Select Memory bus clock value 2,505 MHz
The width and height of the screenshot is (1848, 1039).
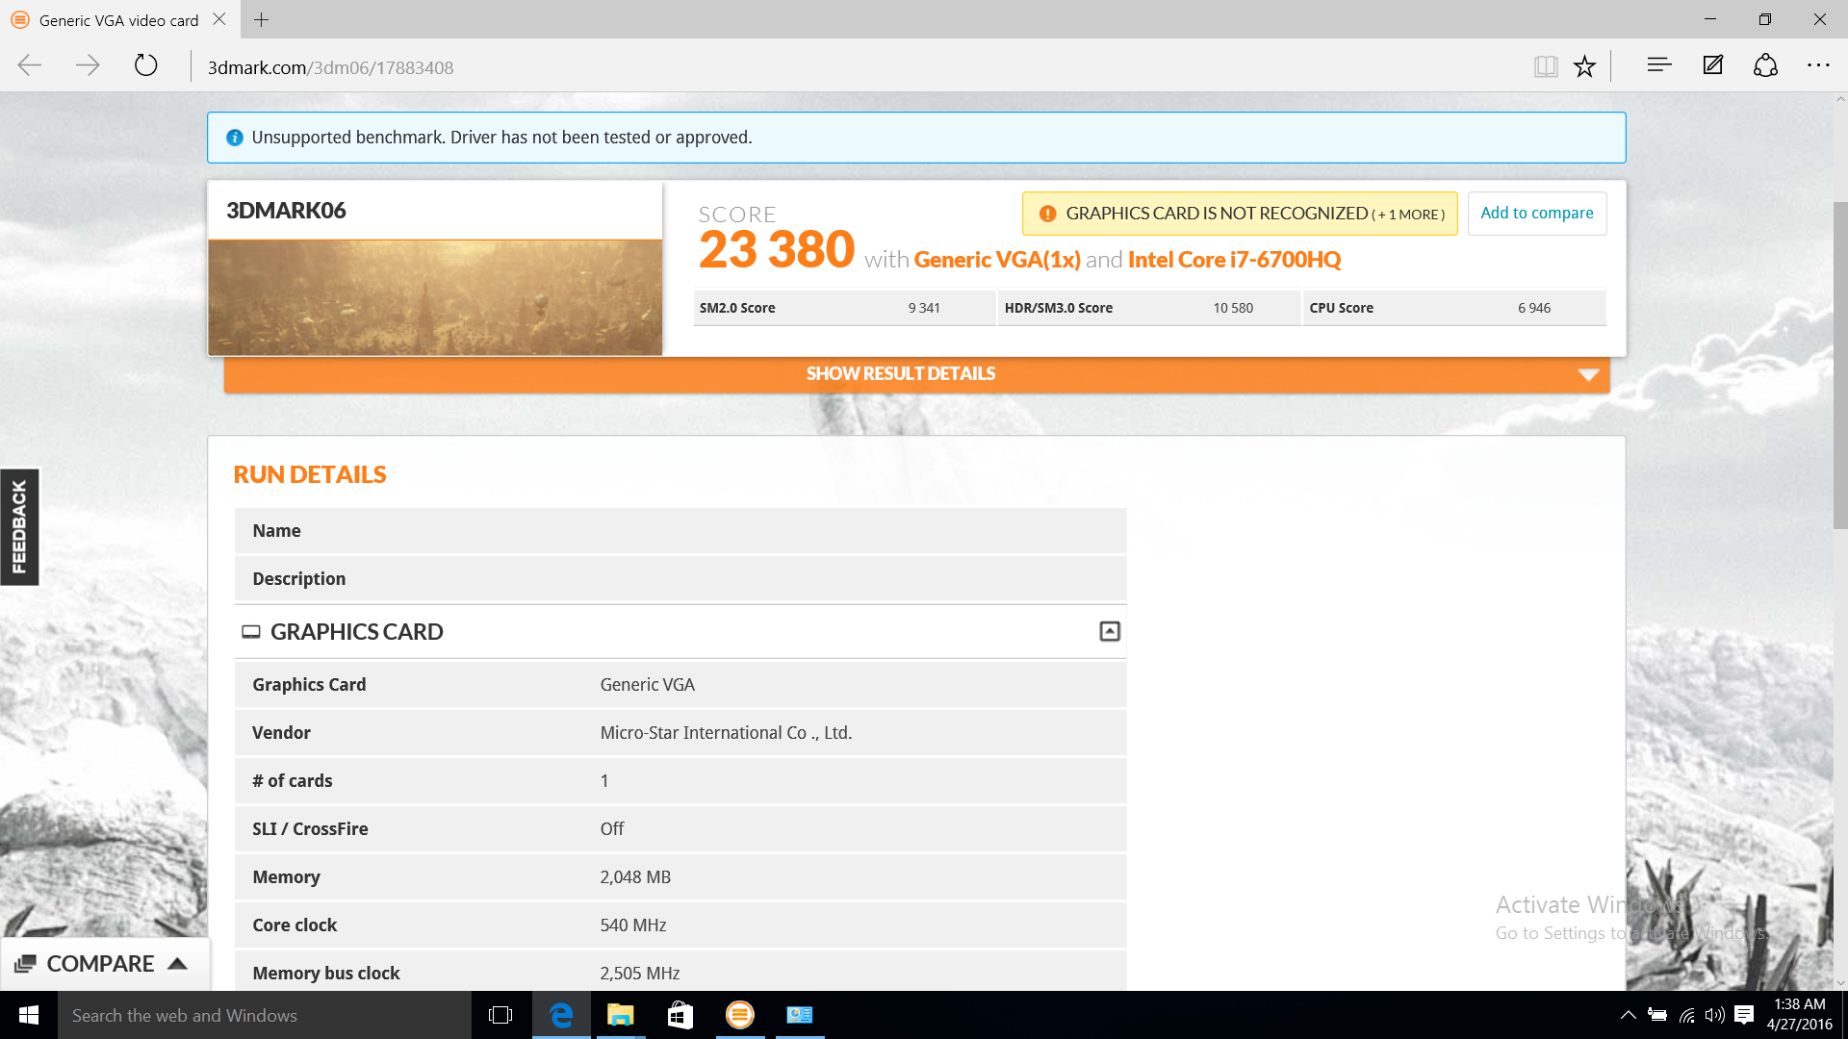[x=640, y=974]
